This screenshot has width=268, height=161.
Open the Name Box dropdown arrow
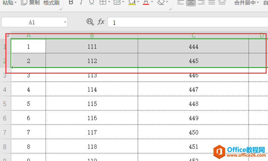pos(65,22)
